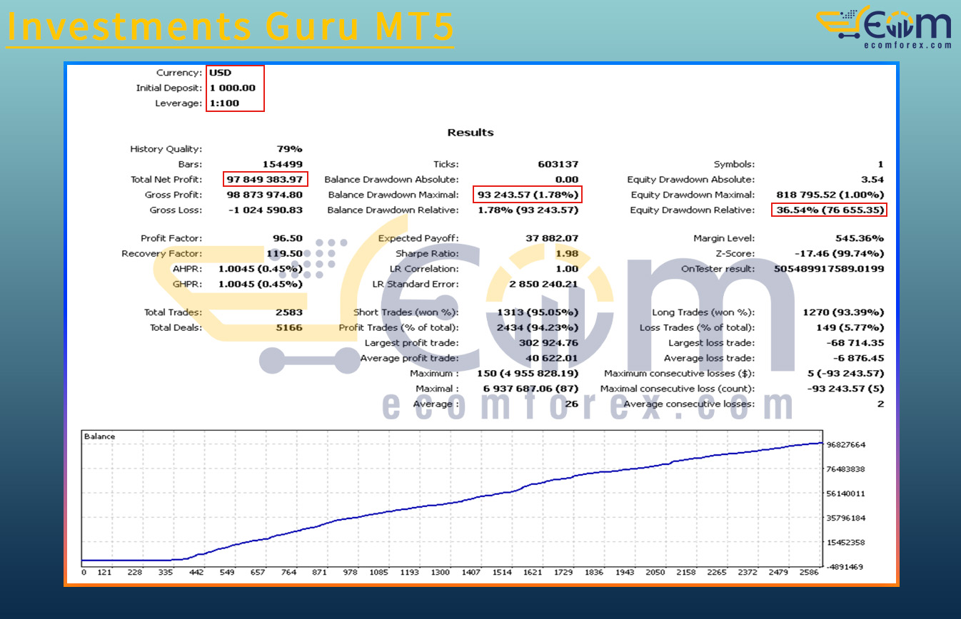Click the Balance chart label
961x619 pixels.
pyautogui.click(x=99, y=436)
